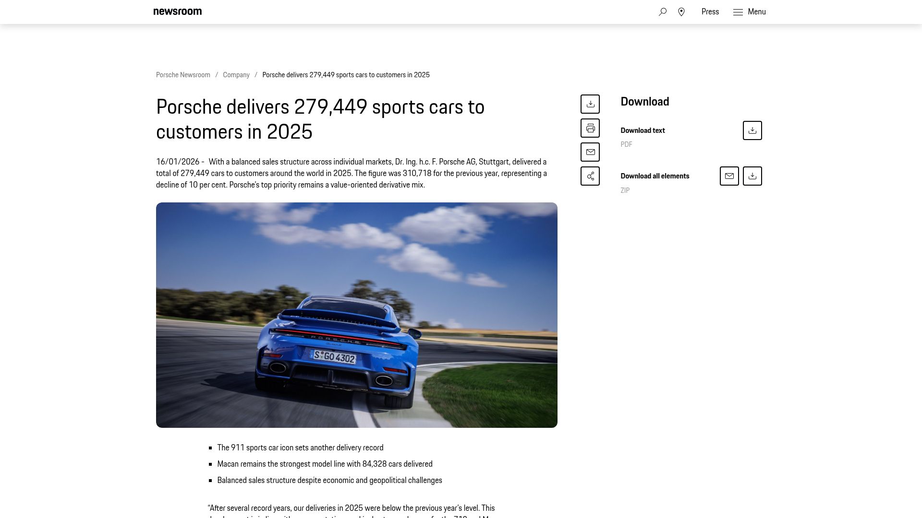Click the current page breadcrumb title

tap(346, 75)
